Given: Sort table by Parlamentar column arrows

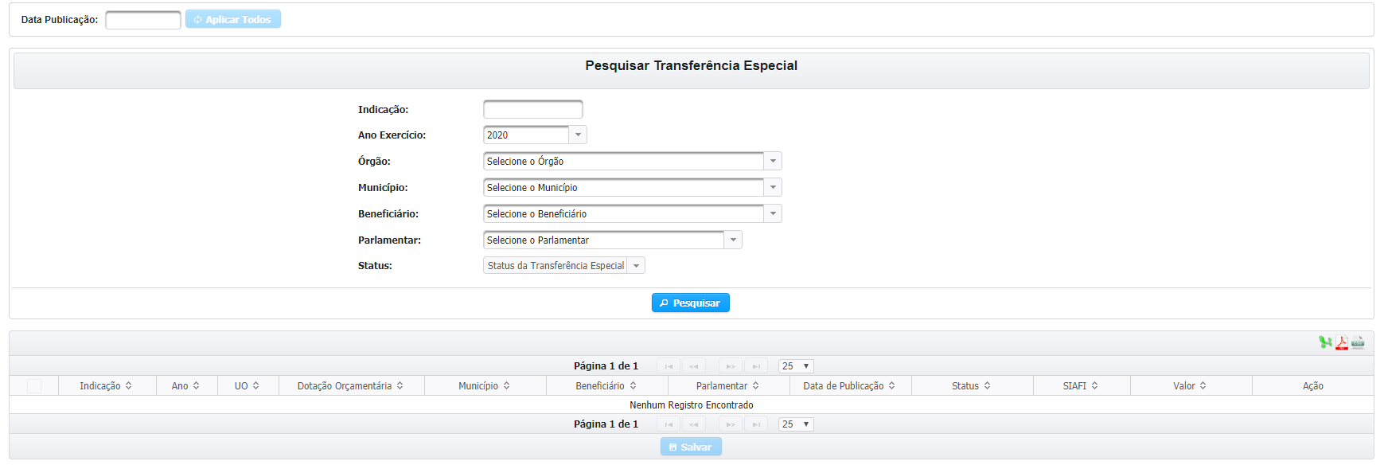Looking at the screenshot, I should pos(755,385).
